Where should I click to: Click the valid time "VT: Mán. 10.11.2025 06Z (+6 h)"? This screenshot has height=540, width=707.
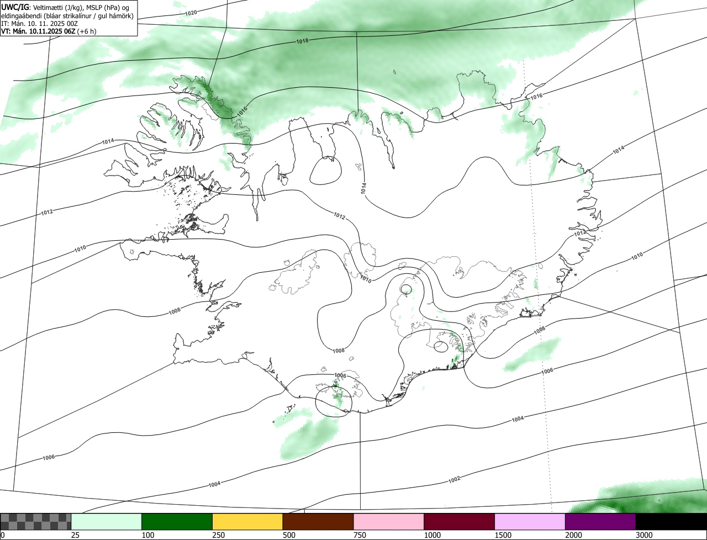pos(49,31)
